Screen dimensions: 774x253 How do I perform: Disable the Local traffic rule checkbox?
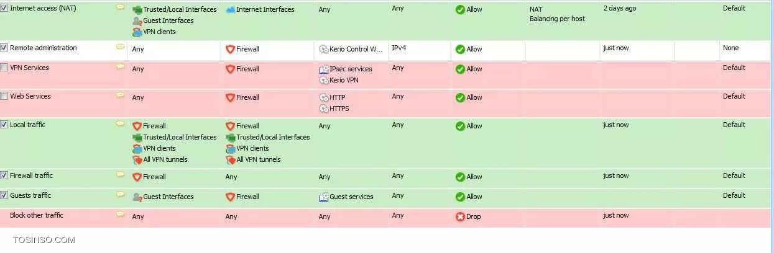[4, 125]
